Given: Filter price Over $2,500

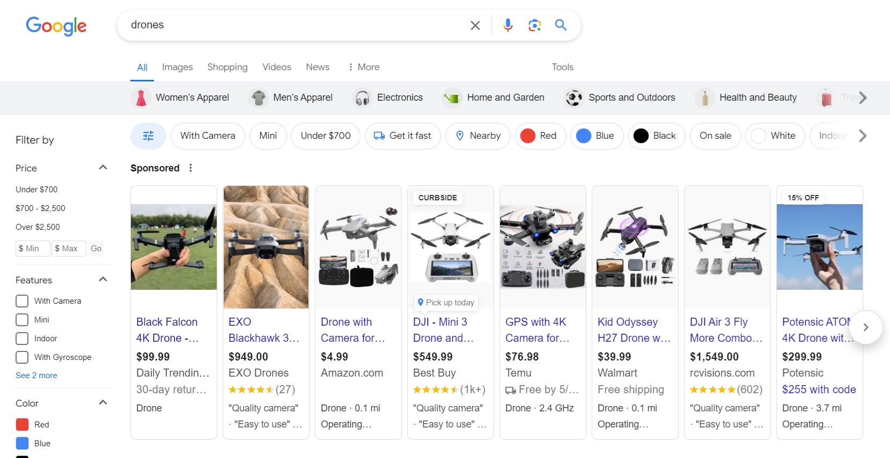Looking at the screenshot, I should [x=38, y=227].
